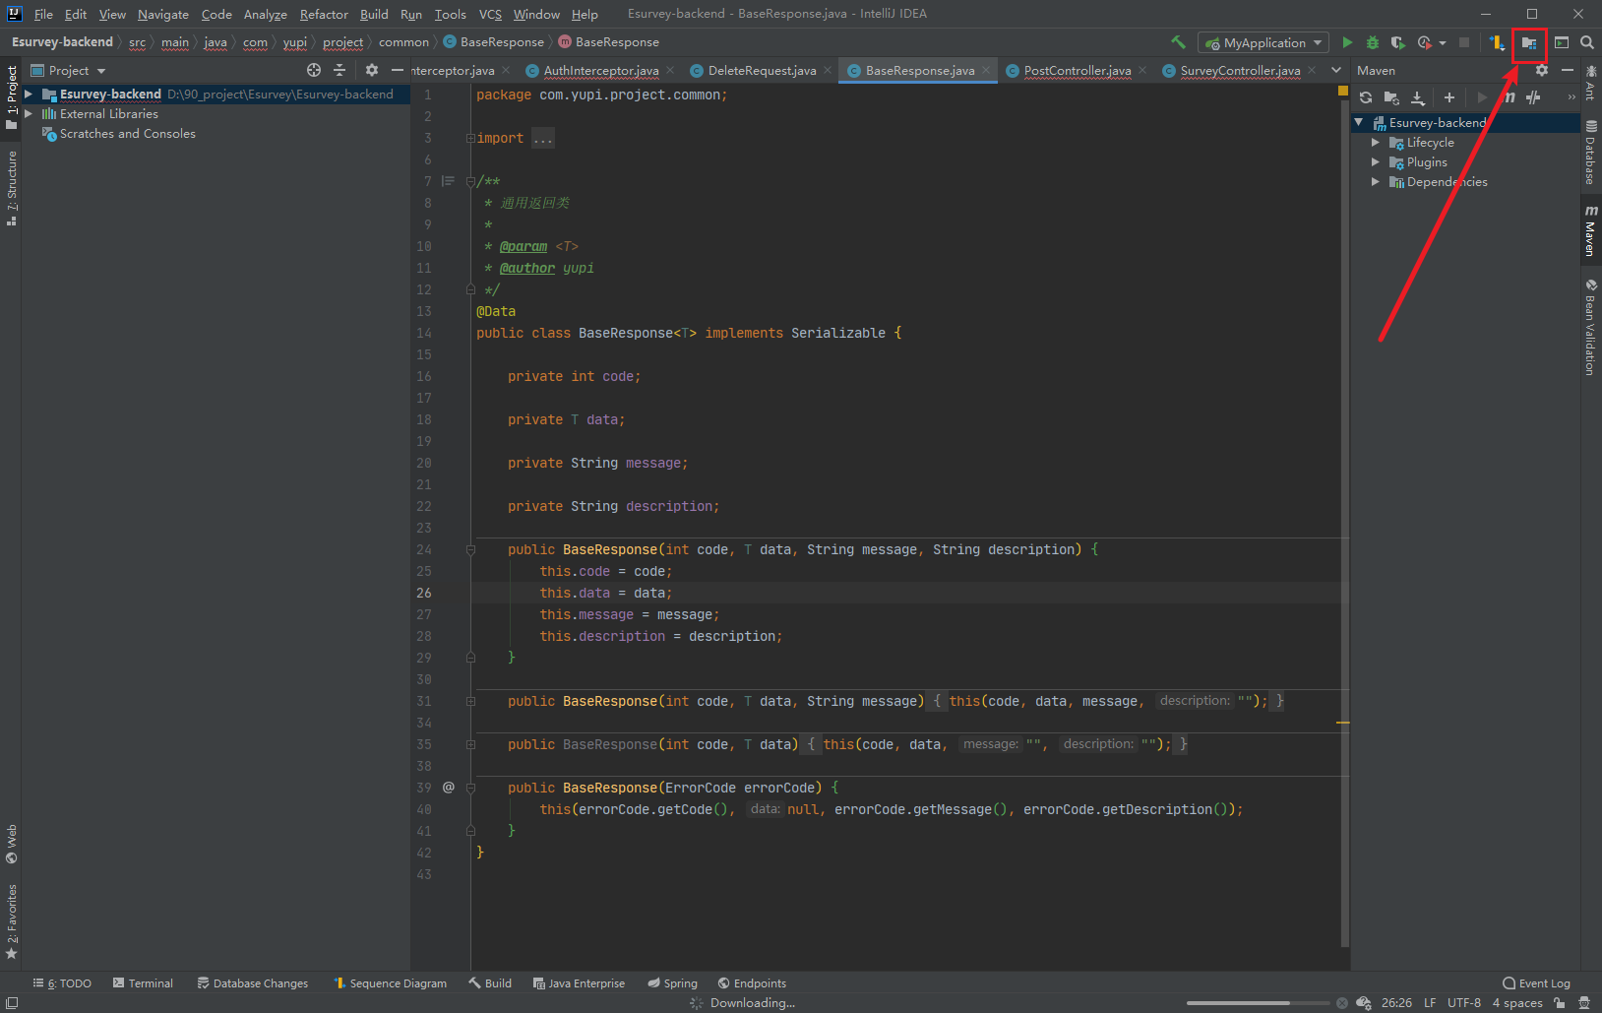
Task: Toggle the Web tool window stripe
Action: pos(12,845)
